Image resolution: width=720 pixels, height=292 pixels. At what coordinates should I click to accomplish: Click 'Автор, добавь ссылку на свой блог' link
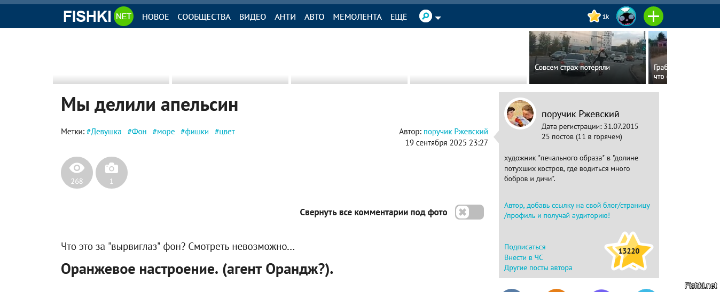[577, 210]
